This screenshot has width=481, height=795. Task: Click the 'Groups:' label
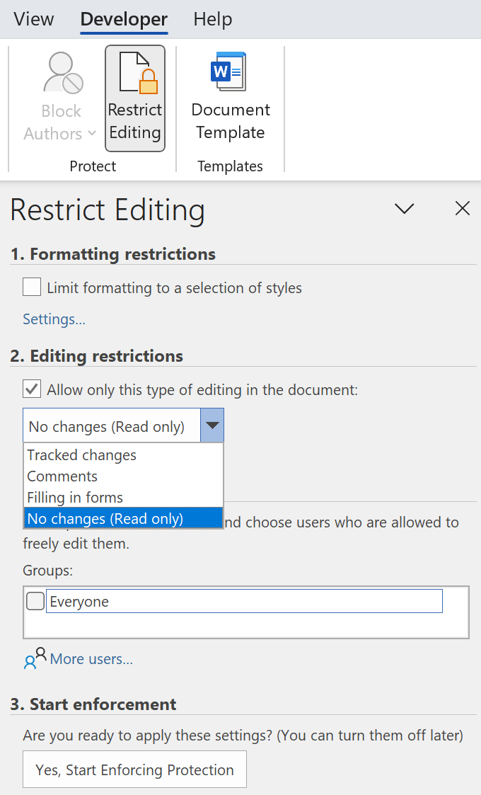point(47,571)
